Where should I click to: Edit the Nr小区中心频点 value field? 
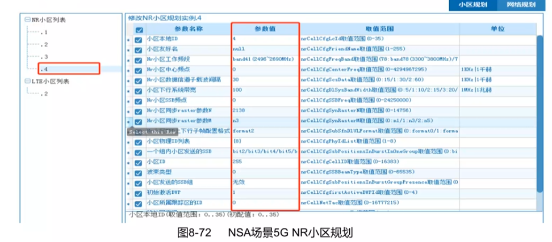[265, 70]
